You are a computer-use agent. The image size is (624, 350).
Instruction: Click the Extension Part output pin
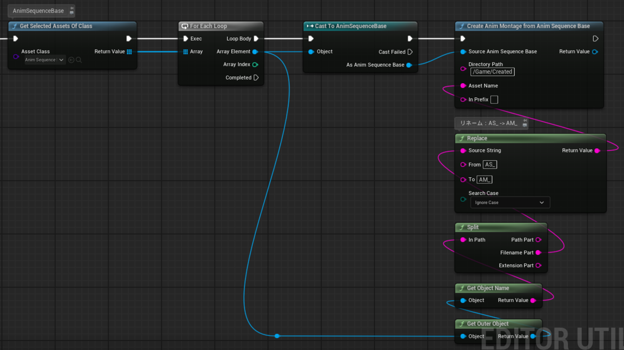pyautogui.click(x=538, y=265)
